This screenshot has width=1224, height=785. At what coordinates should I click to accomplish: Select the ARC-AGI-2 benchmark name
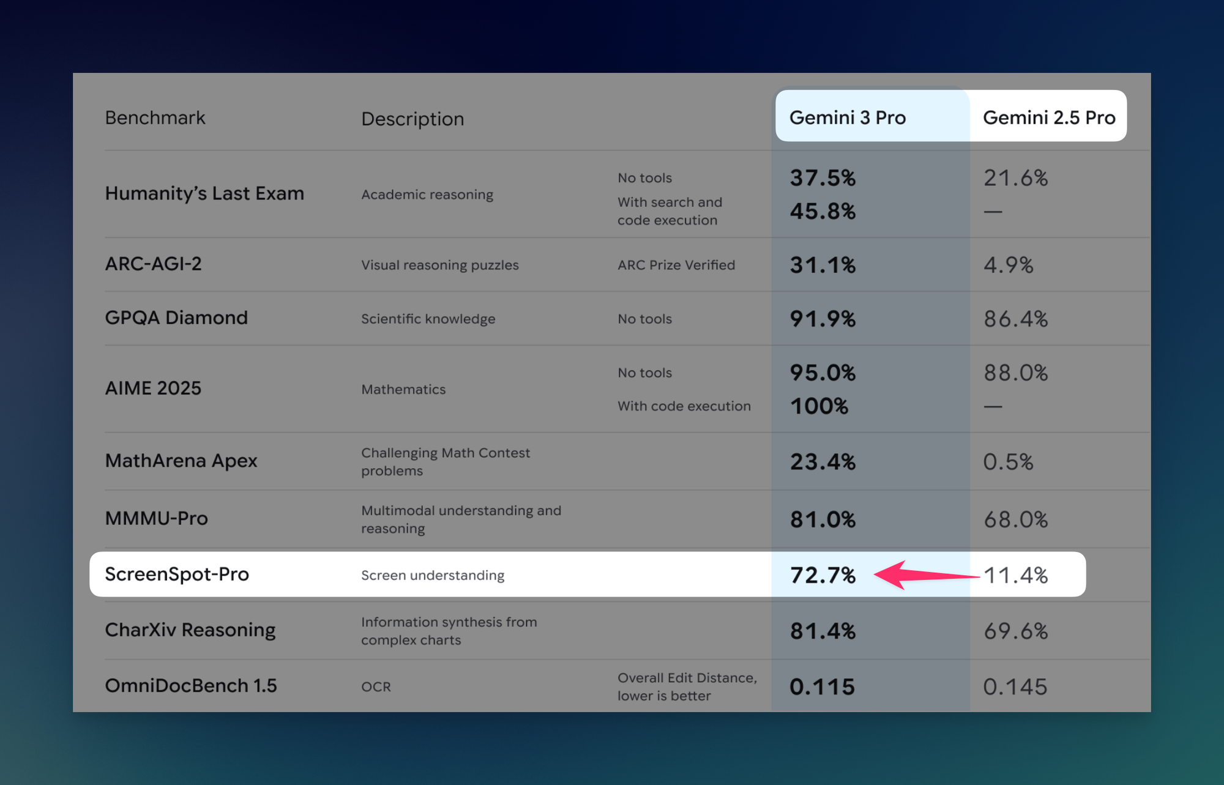point(153,264)
